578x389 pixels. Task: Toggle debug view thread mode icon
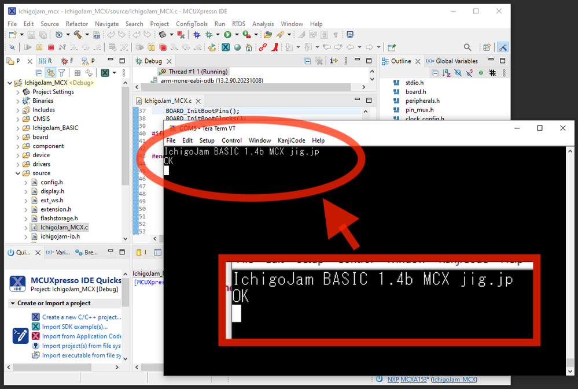coord(334,61)
